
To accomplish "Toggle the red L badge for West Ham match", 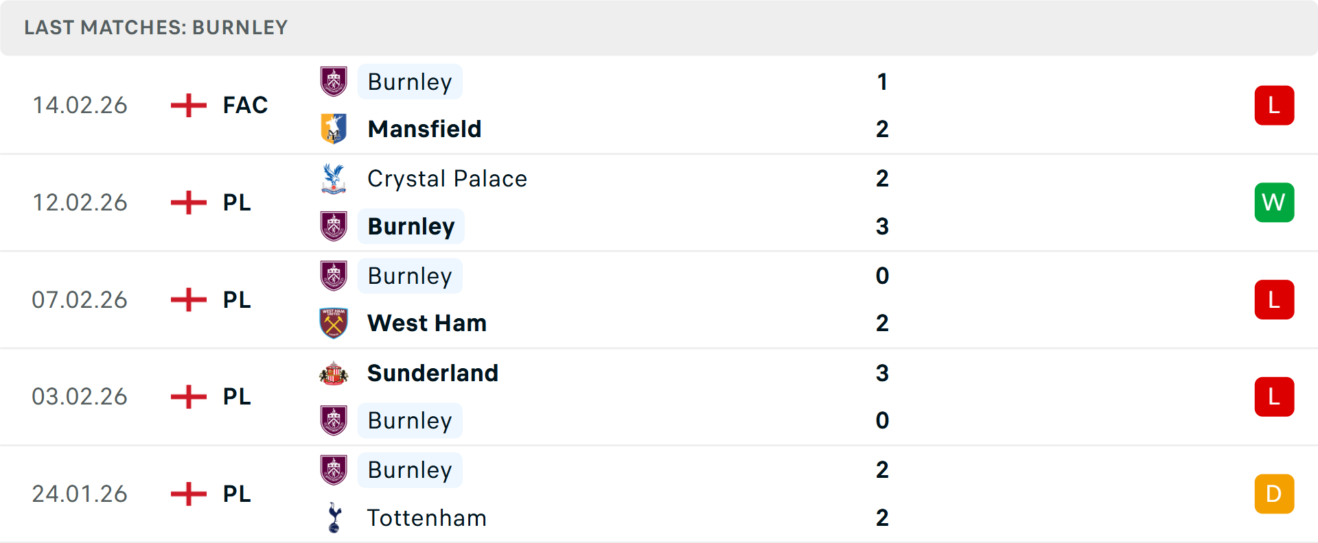I will [x=1275, y=300].
